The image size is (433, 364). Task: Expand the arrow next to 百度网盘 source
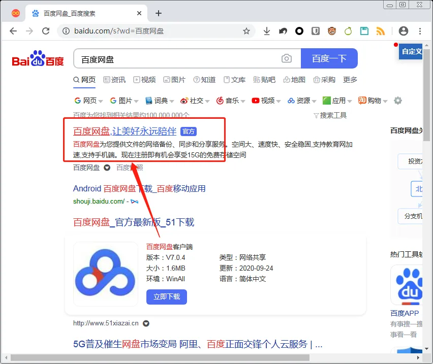pos(107,168)
